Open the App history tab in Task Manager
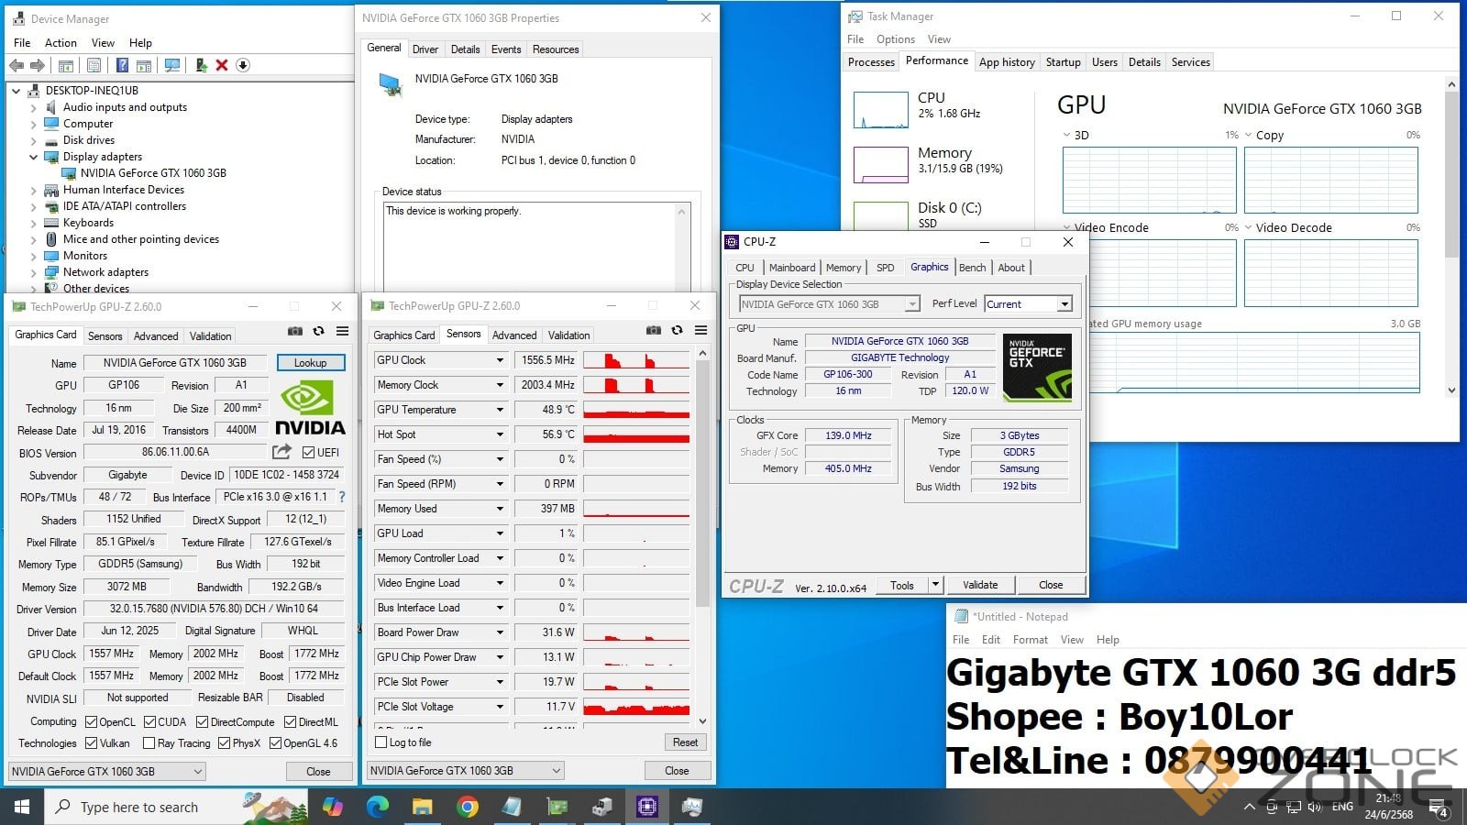The height and width of the screenshot is (825, 1467). pos(1006,62)
